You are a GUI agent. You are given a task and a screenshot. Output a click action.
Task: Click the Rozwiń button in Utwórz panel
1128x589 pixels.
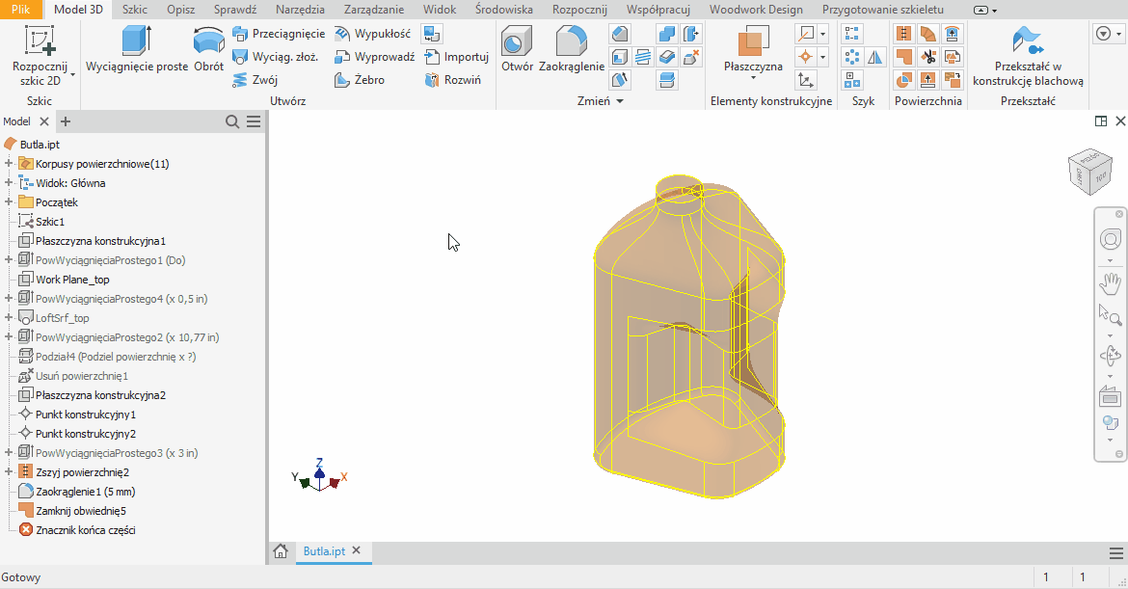pyautogui.click(x=452, y=80)
